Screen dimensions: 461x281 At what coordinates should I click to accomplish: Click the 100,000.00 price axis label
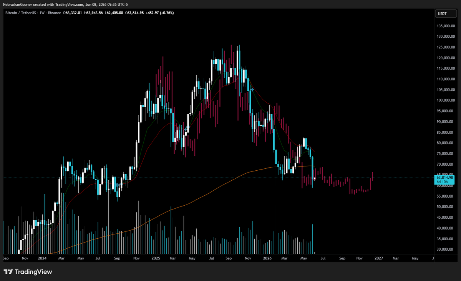pyautogui.click(x=446, y=100)
